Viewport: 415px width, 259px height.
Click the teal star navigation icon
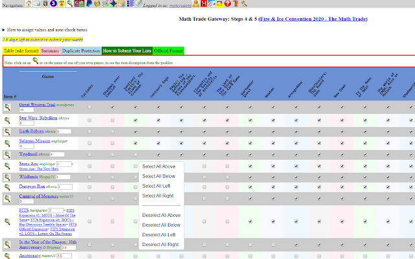coord(113,3)
